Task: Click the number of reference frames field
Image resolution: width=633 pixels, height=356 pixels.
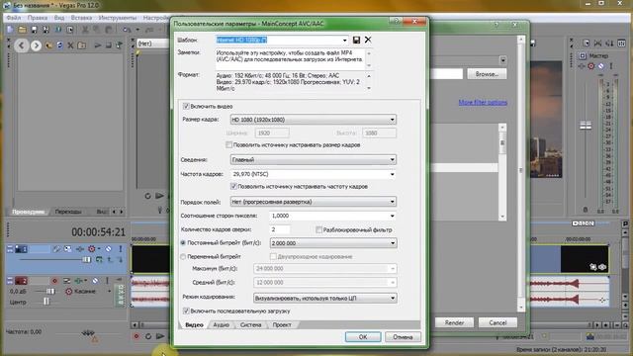Action: coord(279,229)
